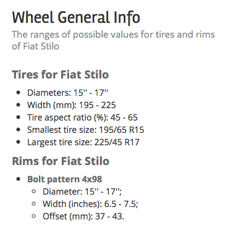Click the bullet next to Diameters
The image size is (236, 233).
point(19,93)
